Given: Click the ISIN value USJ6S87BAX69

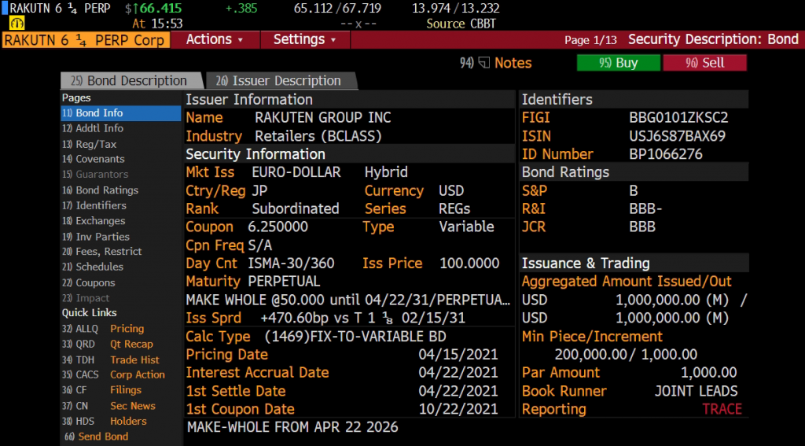Looking at the screenshot, I should (678, 136).
